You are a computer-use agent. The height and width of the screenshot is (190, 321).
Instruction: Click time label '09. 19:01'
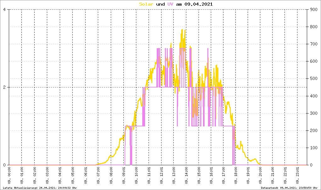pos(248,175)
